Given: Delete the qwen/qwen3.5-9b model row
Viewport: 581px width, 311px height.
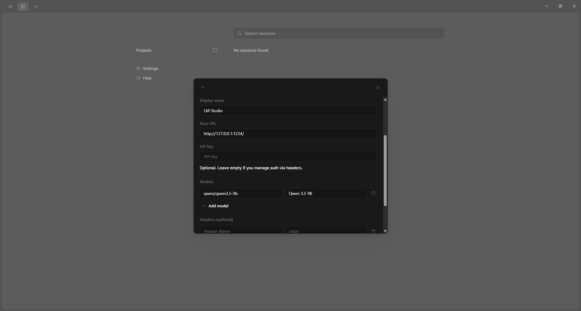Looking at the screenshot, I should tap(373, 193).
